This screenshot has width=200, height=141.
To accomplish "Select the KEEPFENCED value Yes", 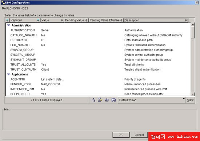I will 44,94.
